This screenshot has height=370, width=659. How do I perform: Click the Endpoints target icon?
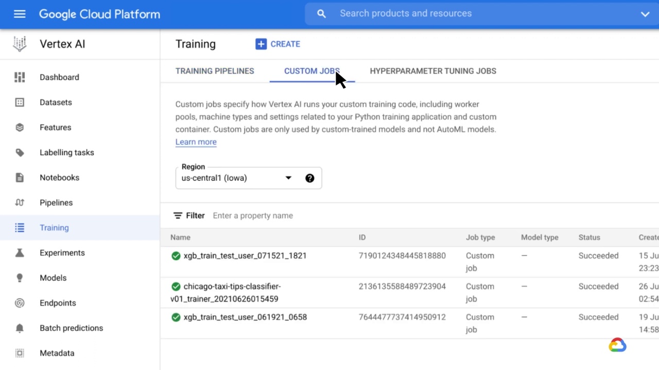[20, 303]
